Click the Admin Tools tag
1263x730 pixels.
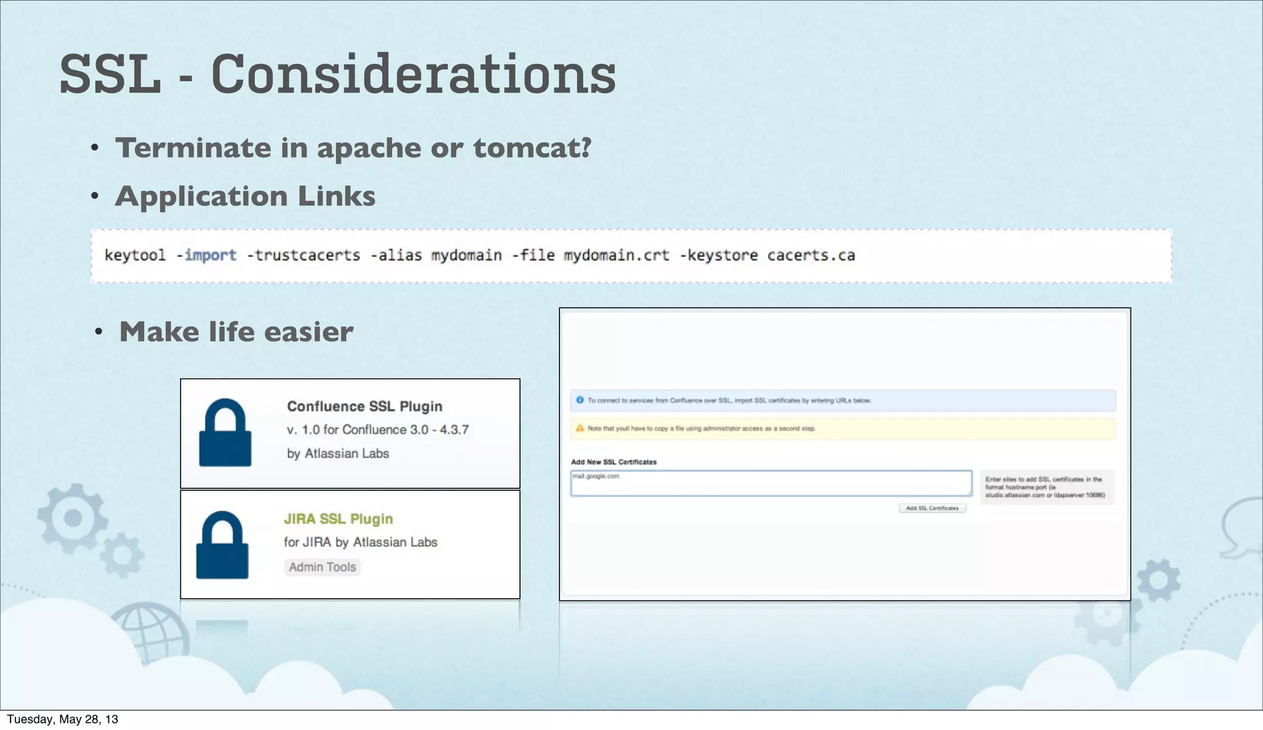click(323, 567)
